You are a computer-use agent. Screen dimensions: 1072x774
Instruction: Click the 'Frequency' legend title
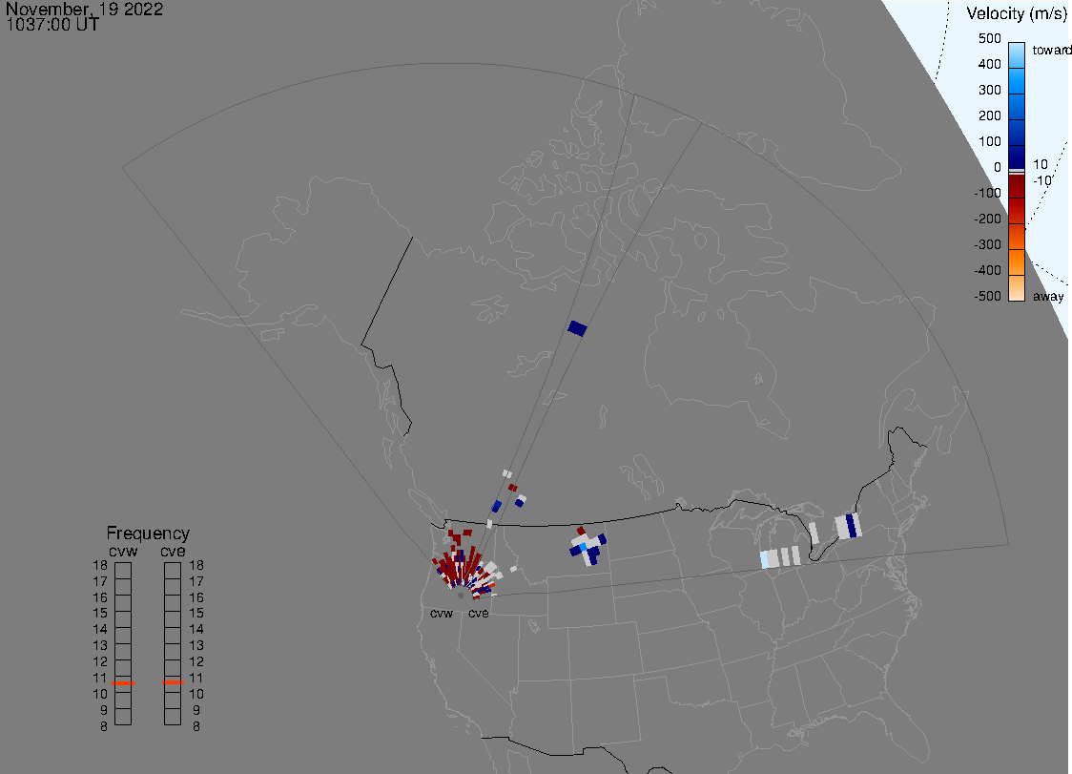tap(148, 533)
